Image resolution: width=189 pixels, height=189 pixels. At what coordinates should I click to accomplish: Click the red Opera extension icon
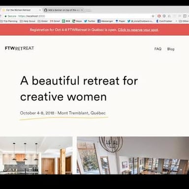click(x=159, y=16)
